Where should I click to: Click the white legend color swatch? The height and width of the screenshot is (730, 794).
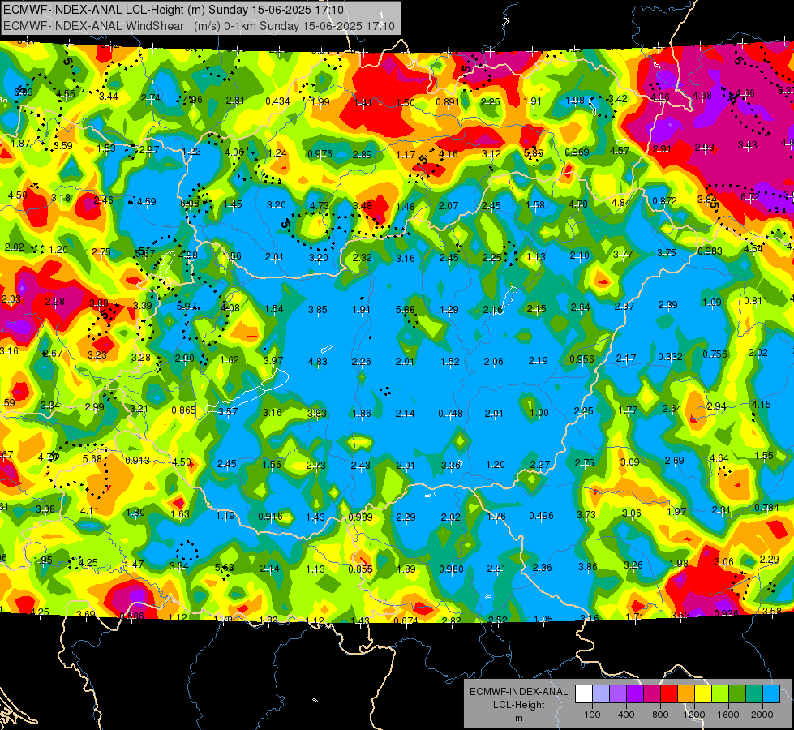click(584, 694)
